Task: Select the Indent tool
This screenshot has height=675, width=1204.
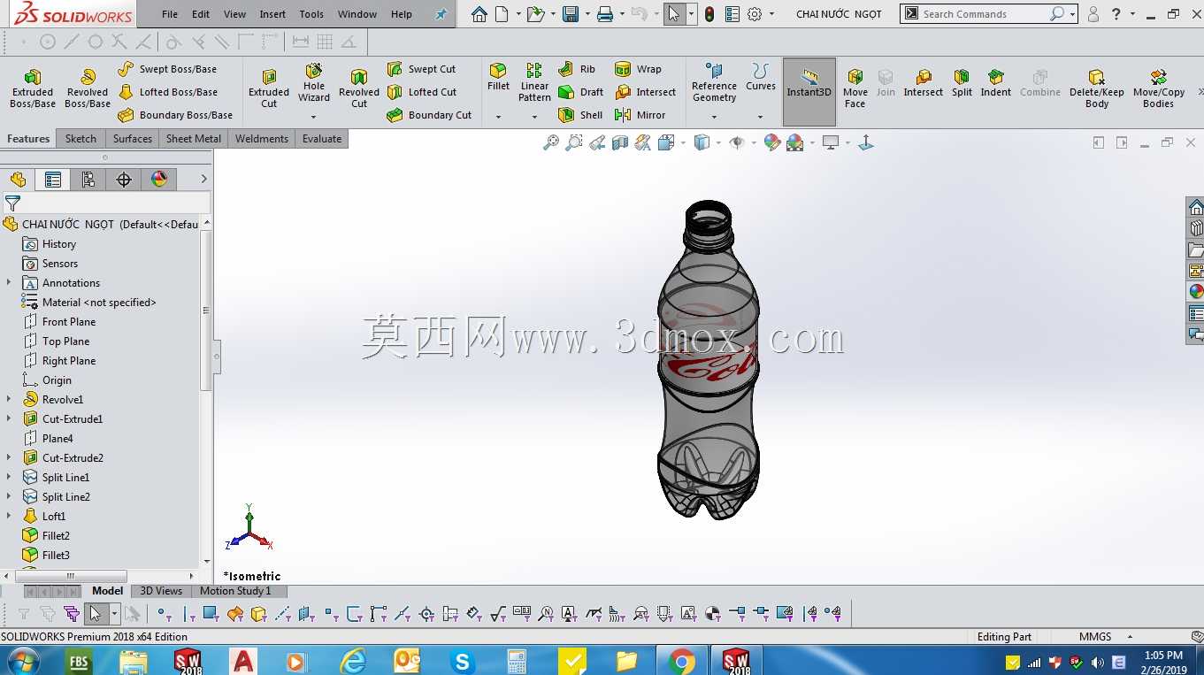Action: (x=996, y=82)
